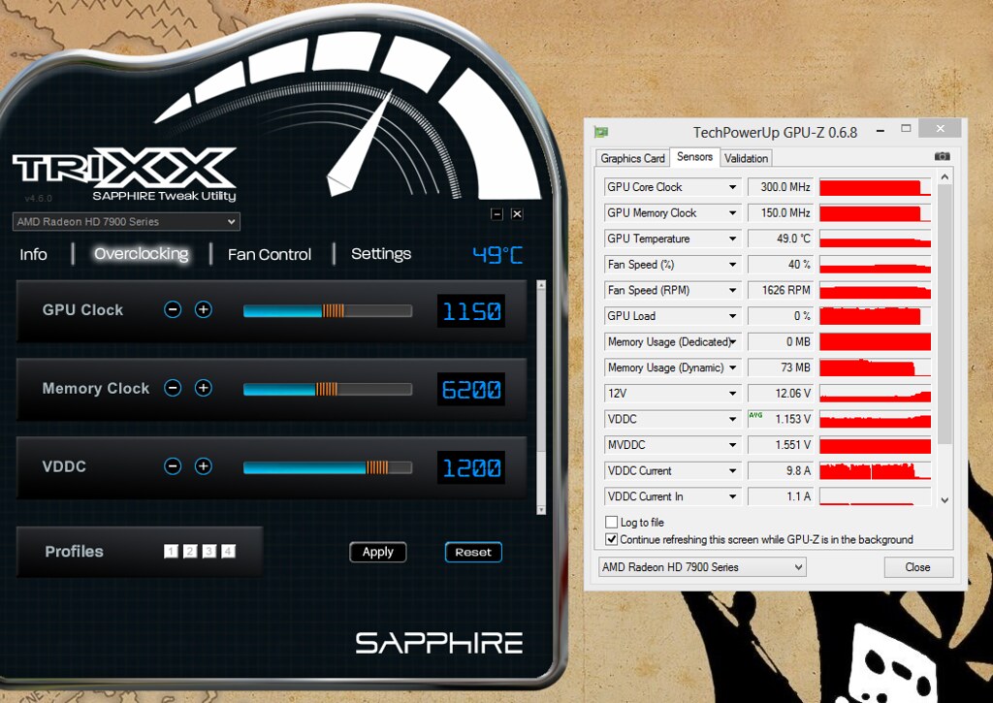Click the GPU Temperature 49.0 °C reading

[x=781, y=239]
